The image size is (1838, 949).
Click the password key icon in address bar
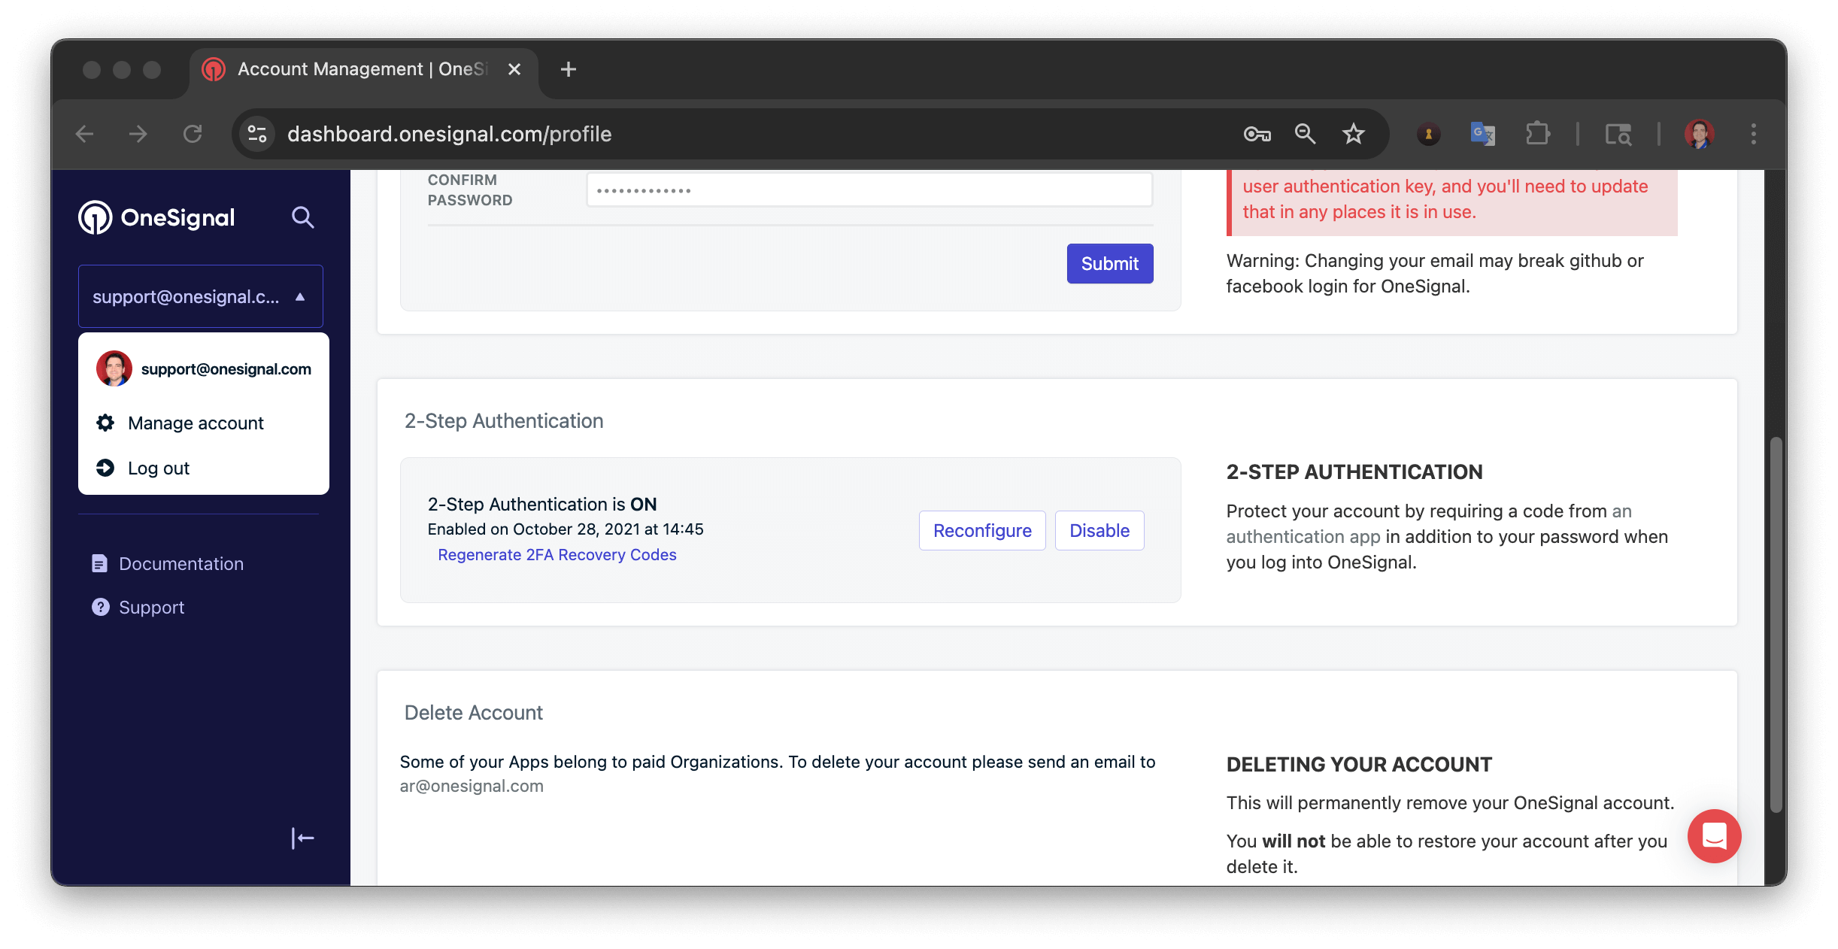click(1257, 134)
